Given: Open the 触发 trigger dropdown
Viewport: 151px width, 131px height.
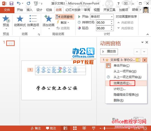Looking at the screenshot, I should [63, 23].
